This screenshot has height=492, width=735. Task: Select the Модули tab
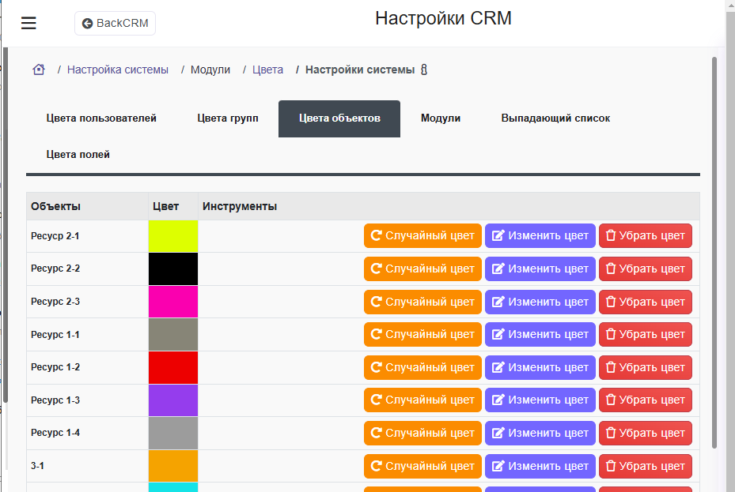pos(441,118)
